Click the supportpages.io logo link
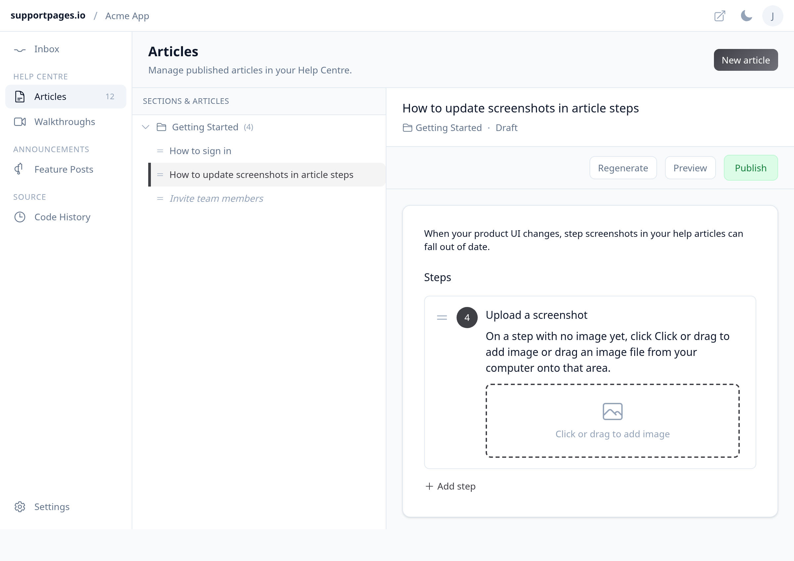This screenshot has height=561, width=794. point(48,16)
